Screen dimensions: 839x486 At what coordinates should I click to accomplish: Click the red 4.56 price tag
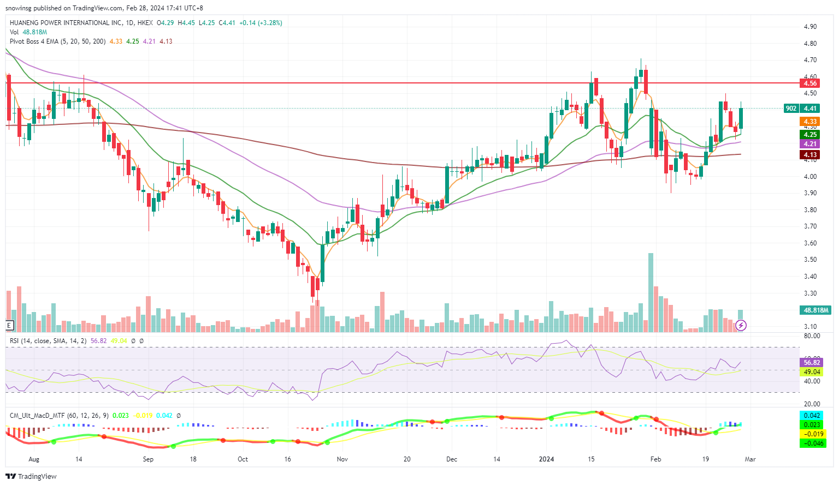click(x=810, y=83)
